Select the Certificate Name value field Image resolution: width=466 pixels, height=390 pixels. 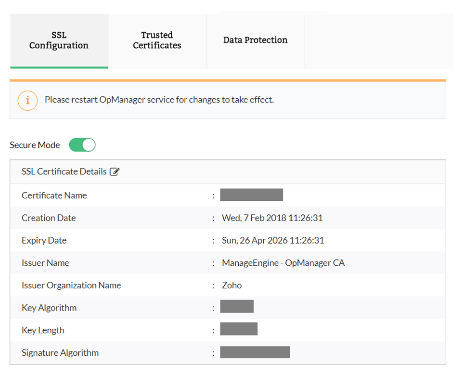click(252, 194)
